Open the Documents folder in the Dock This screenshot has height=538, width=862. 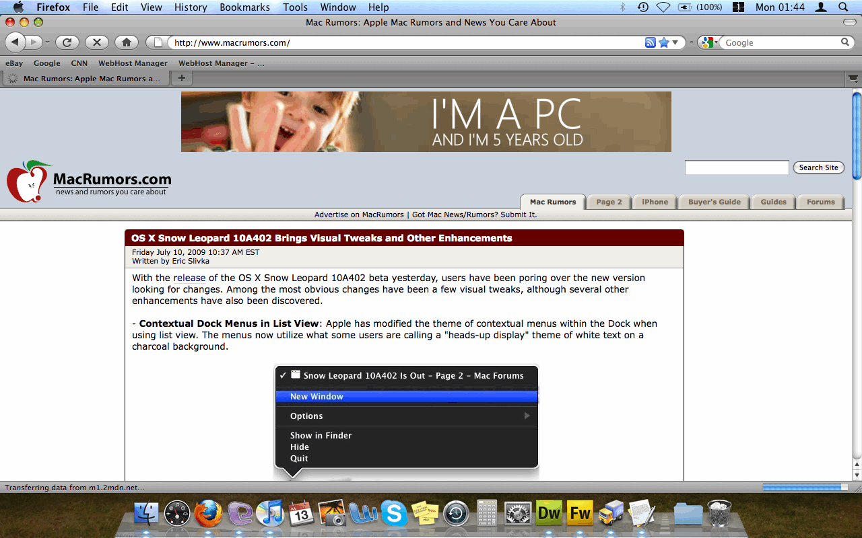coord(688,514)
